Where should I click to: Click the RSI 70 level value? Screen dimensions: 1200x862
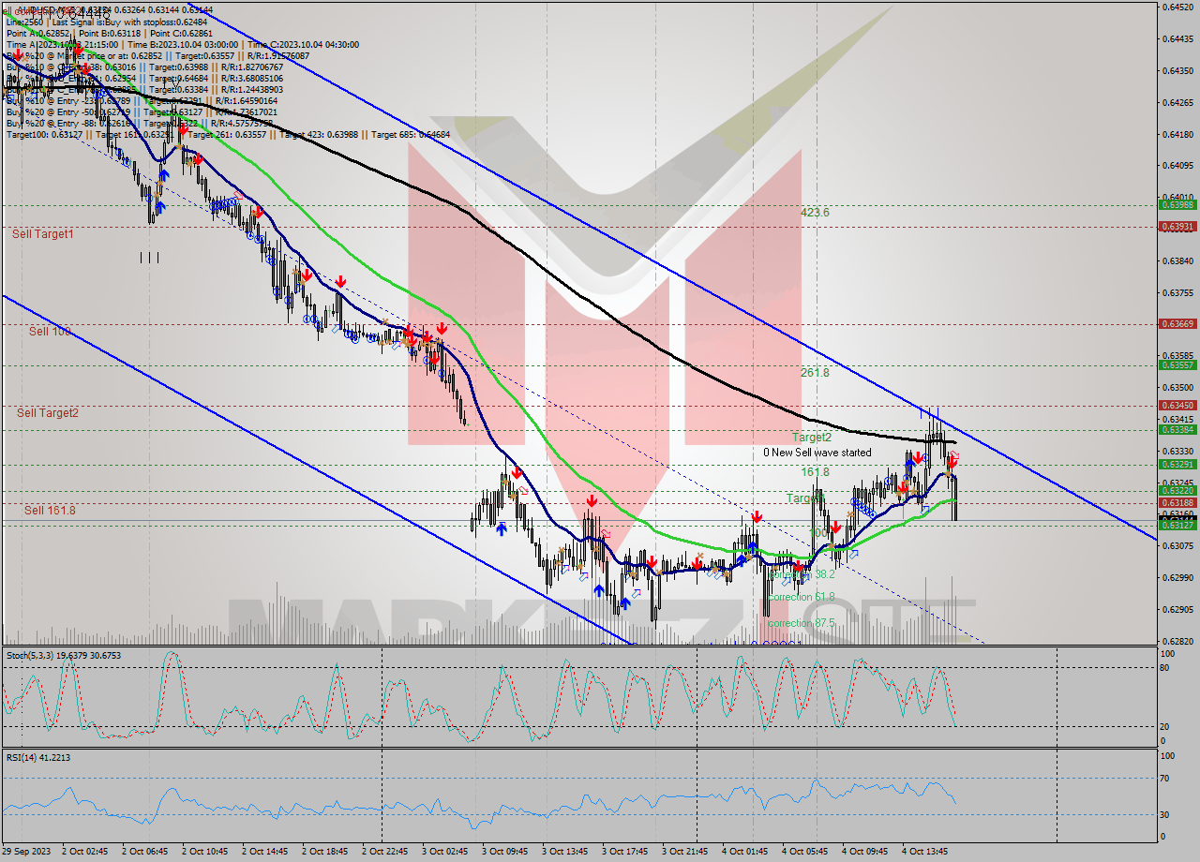click(x=1163, y=778)
